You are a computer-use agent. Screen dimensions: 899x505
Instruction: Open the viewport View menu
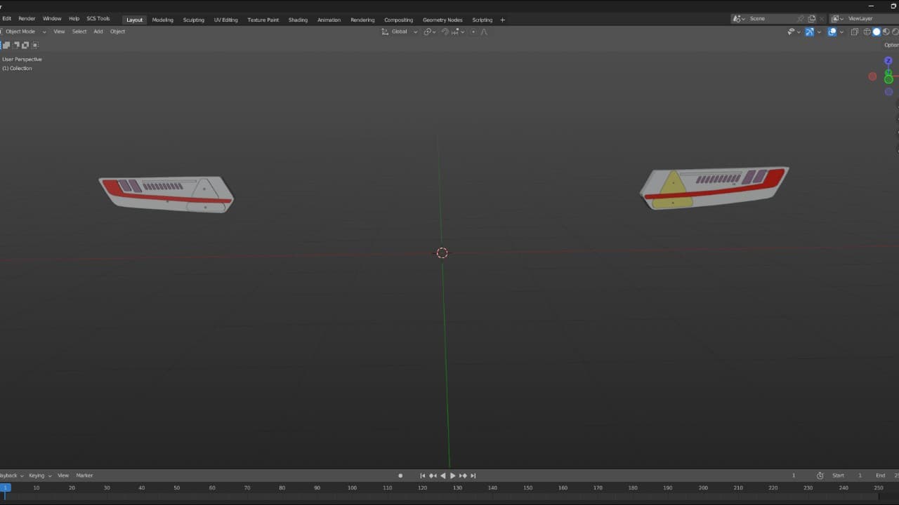pos(59,32)
